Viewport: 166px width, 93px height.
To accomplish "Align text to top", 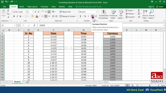I will [43, 12].
